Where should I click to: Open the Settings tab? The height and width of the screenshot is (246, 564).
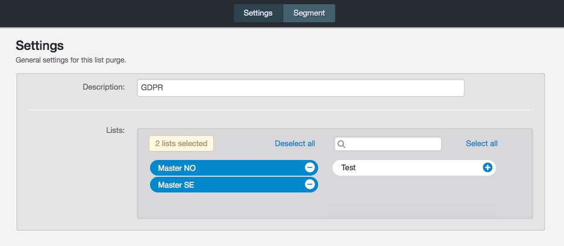click(258, 13)
